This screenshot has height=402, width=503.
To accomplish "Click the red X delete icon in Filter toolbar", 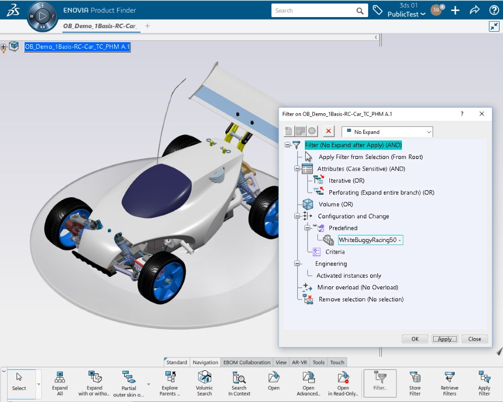I will click(328, 131).
